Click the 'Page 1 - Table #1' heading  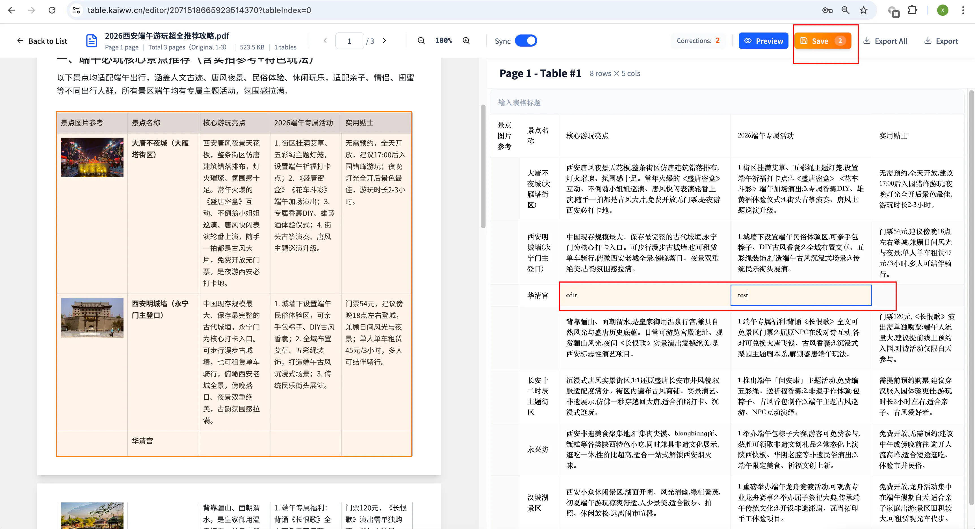[x=540, y=73]
